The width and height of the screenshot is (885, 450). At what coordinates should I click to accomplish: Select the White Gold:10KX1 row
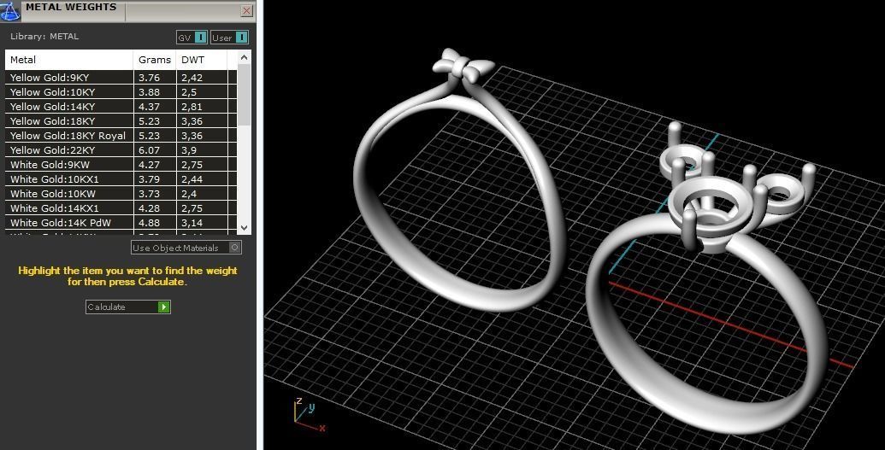point(121,179)
